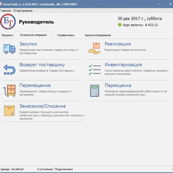The image size is (173, 173).
Task: Click the Переоценка calculator icon
Action: point(94,91)
